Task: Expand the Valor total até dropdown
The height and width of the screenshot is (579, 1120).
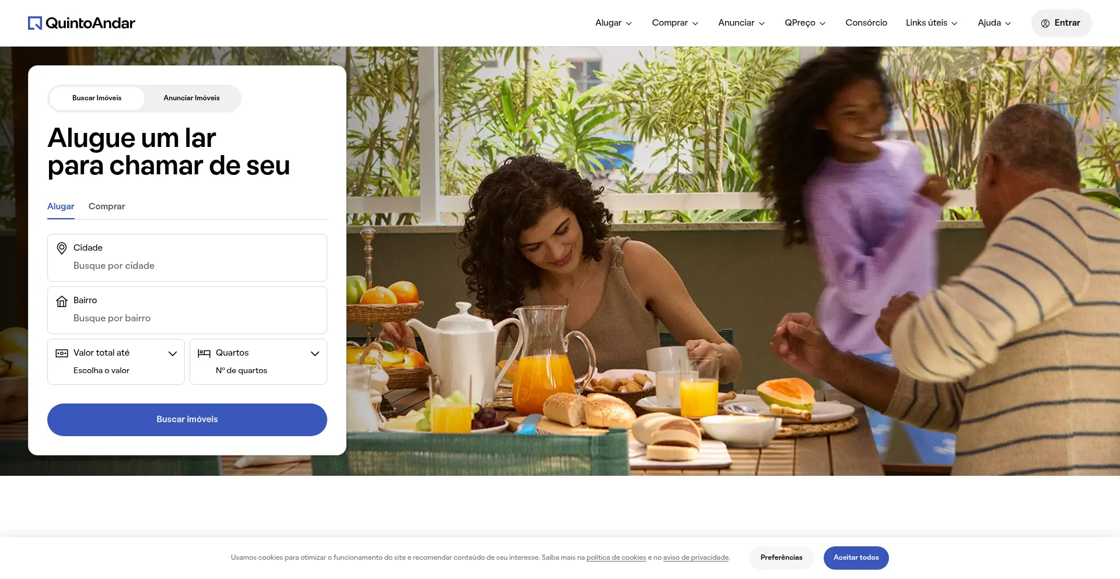Action: click(116, 362)
